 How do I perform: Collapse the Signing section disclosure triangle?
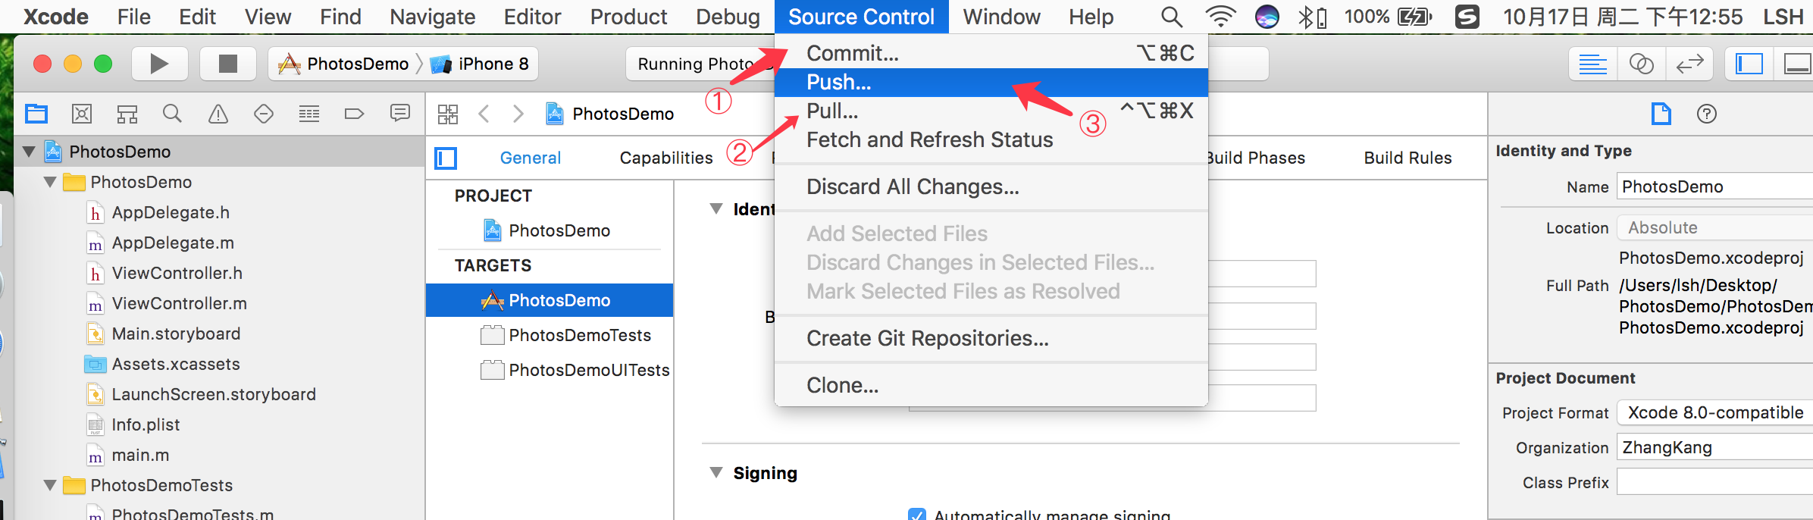(715, 472)
